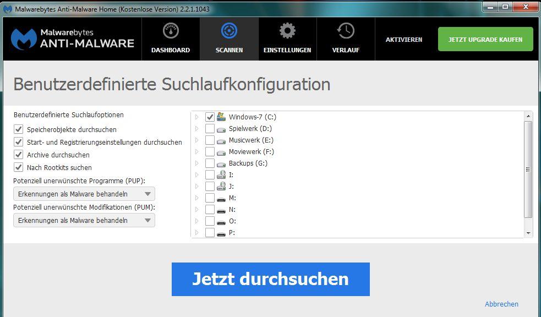Screen dimensions: 541x317
Task: Toggle Nach Rootkits suchen checkbox
Action: pos(18,167)
